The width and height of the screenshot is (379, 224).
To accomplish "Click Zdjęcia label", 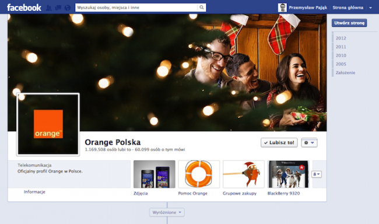I will (141, 193).
